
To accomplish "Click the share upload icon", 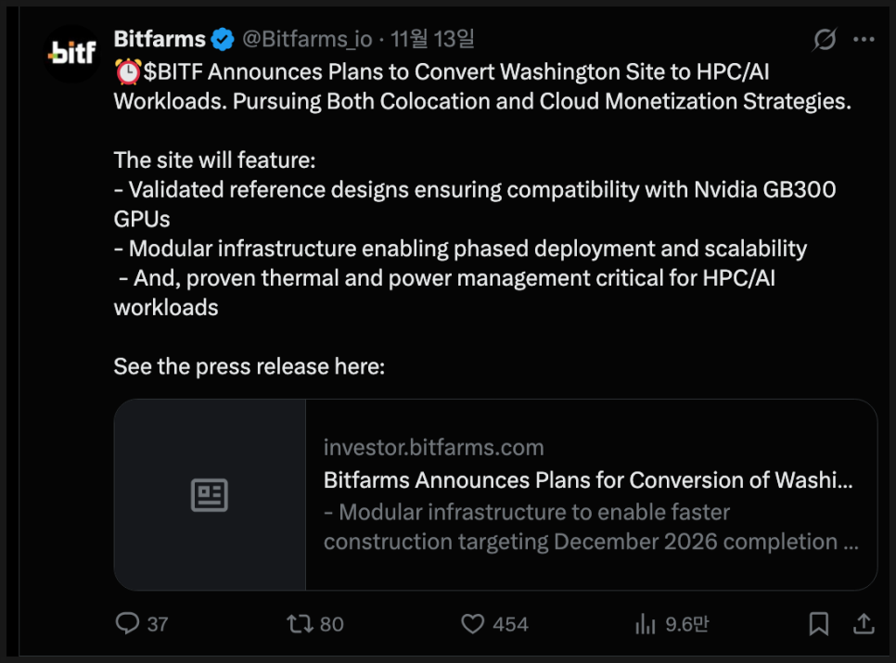I will coord(863,624).
